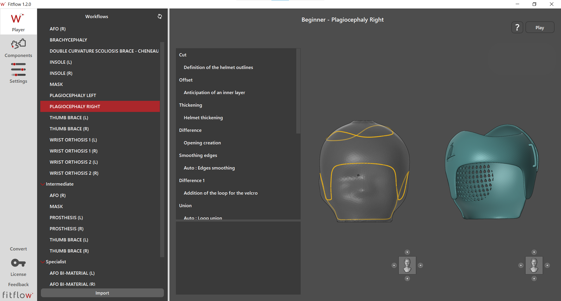Image resolution: width=561 pixels, height=301 pixels.
Task: Open the Settings sliders icon
Action: [18, 70]
